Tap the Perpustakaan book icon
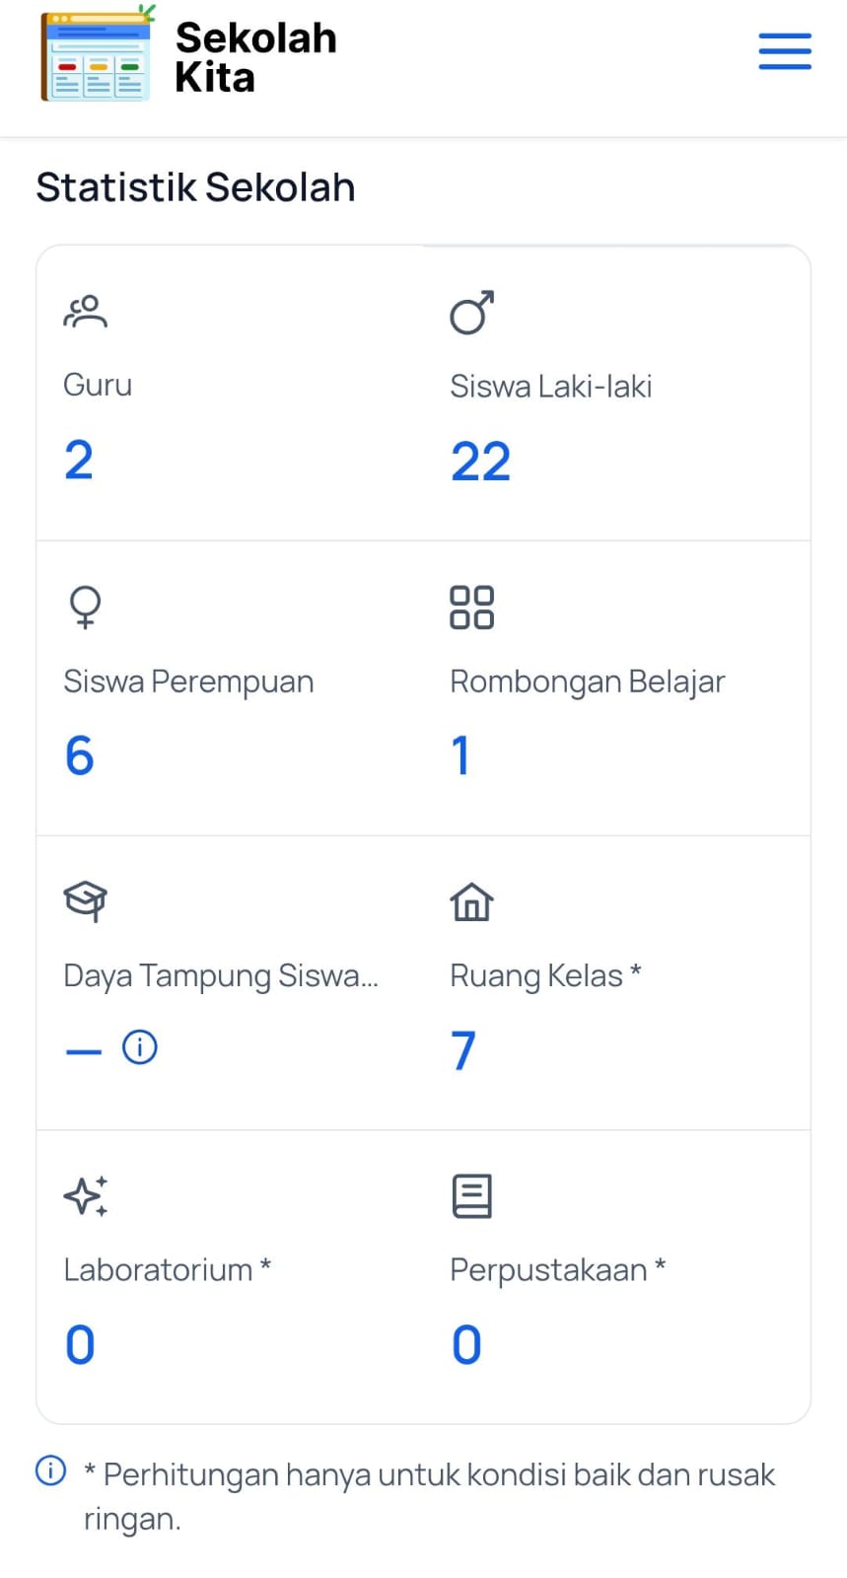 471,1196
